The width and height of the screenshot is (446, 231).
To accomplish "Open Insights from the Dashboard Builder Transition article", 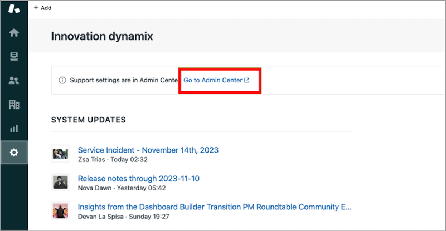I will pyautogui.click(x=215, y=207).
